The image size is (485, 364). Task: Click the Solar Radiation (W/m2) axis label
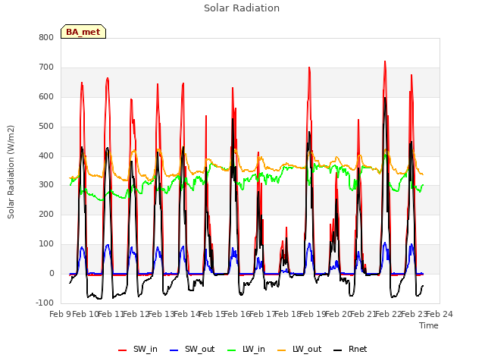[11, 172]
